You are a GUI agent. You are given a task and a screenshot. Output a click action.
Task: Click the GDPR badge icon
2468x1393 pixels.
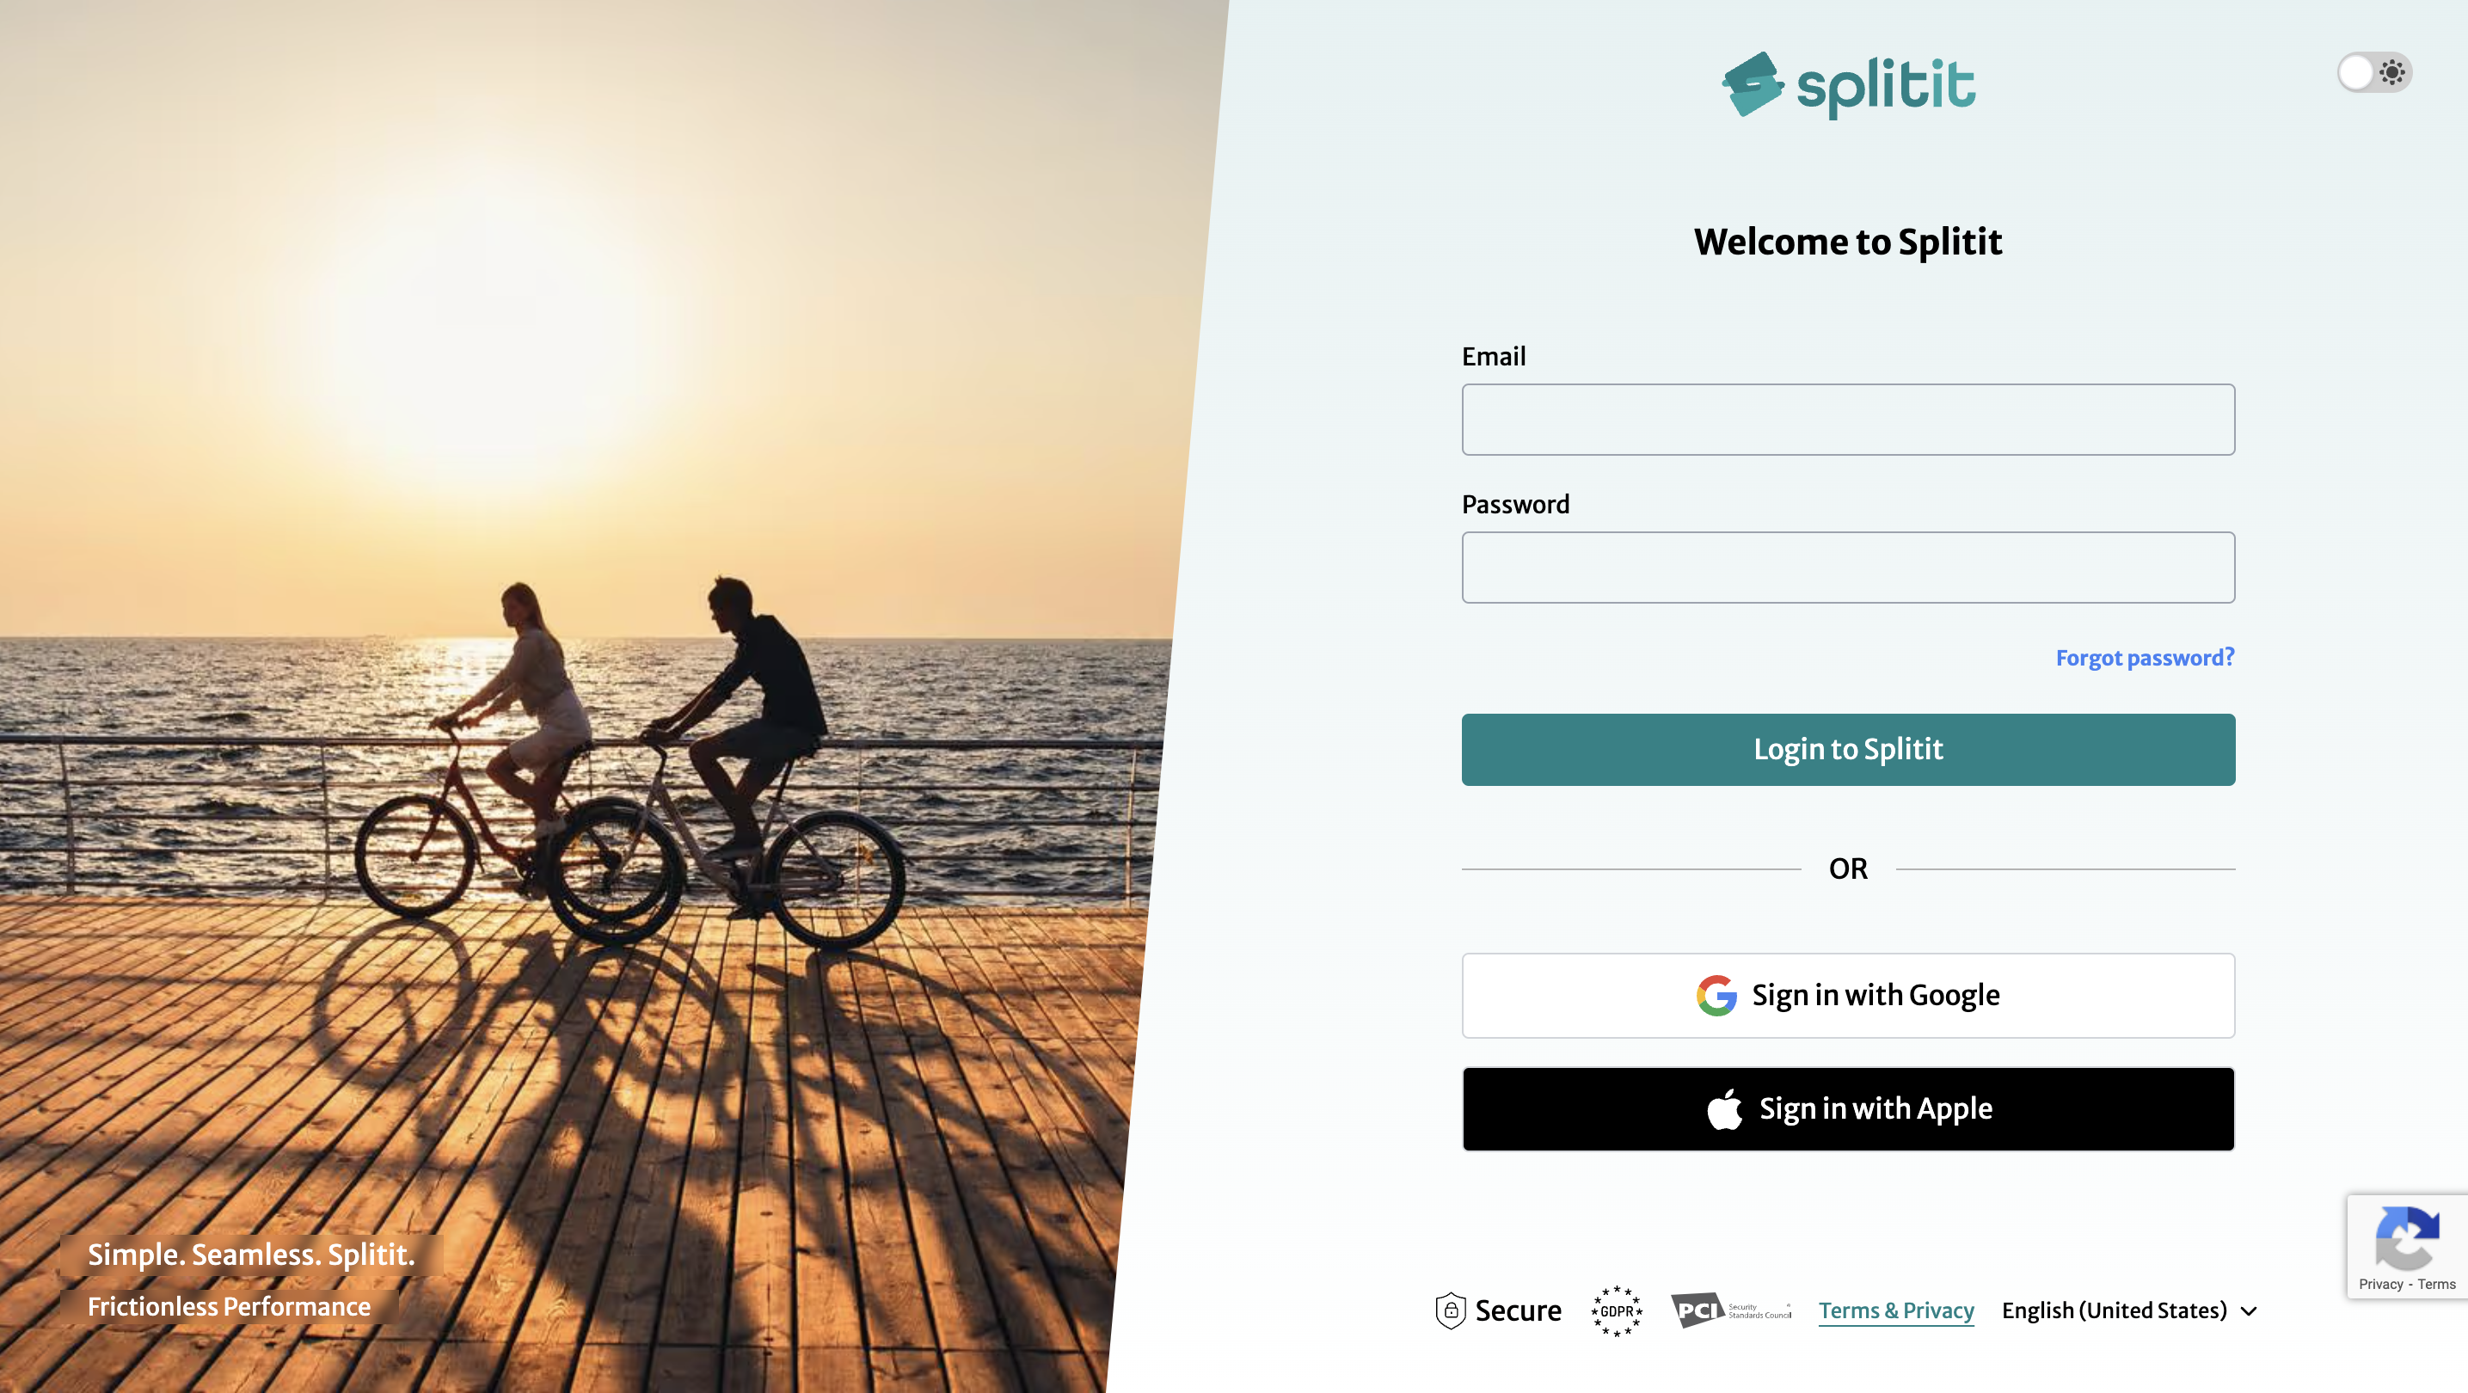pyautogui.click(x=1616, y=1310)
